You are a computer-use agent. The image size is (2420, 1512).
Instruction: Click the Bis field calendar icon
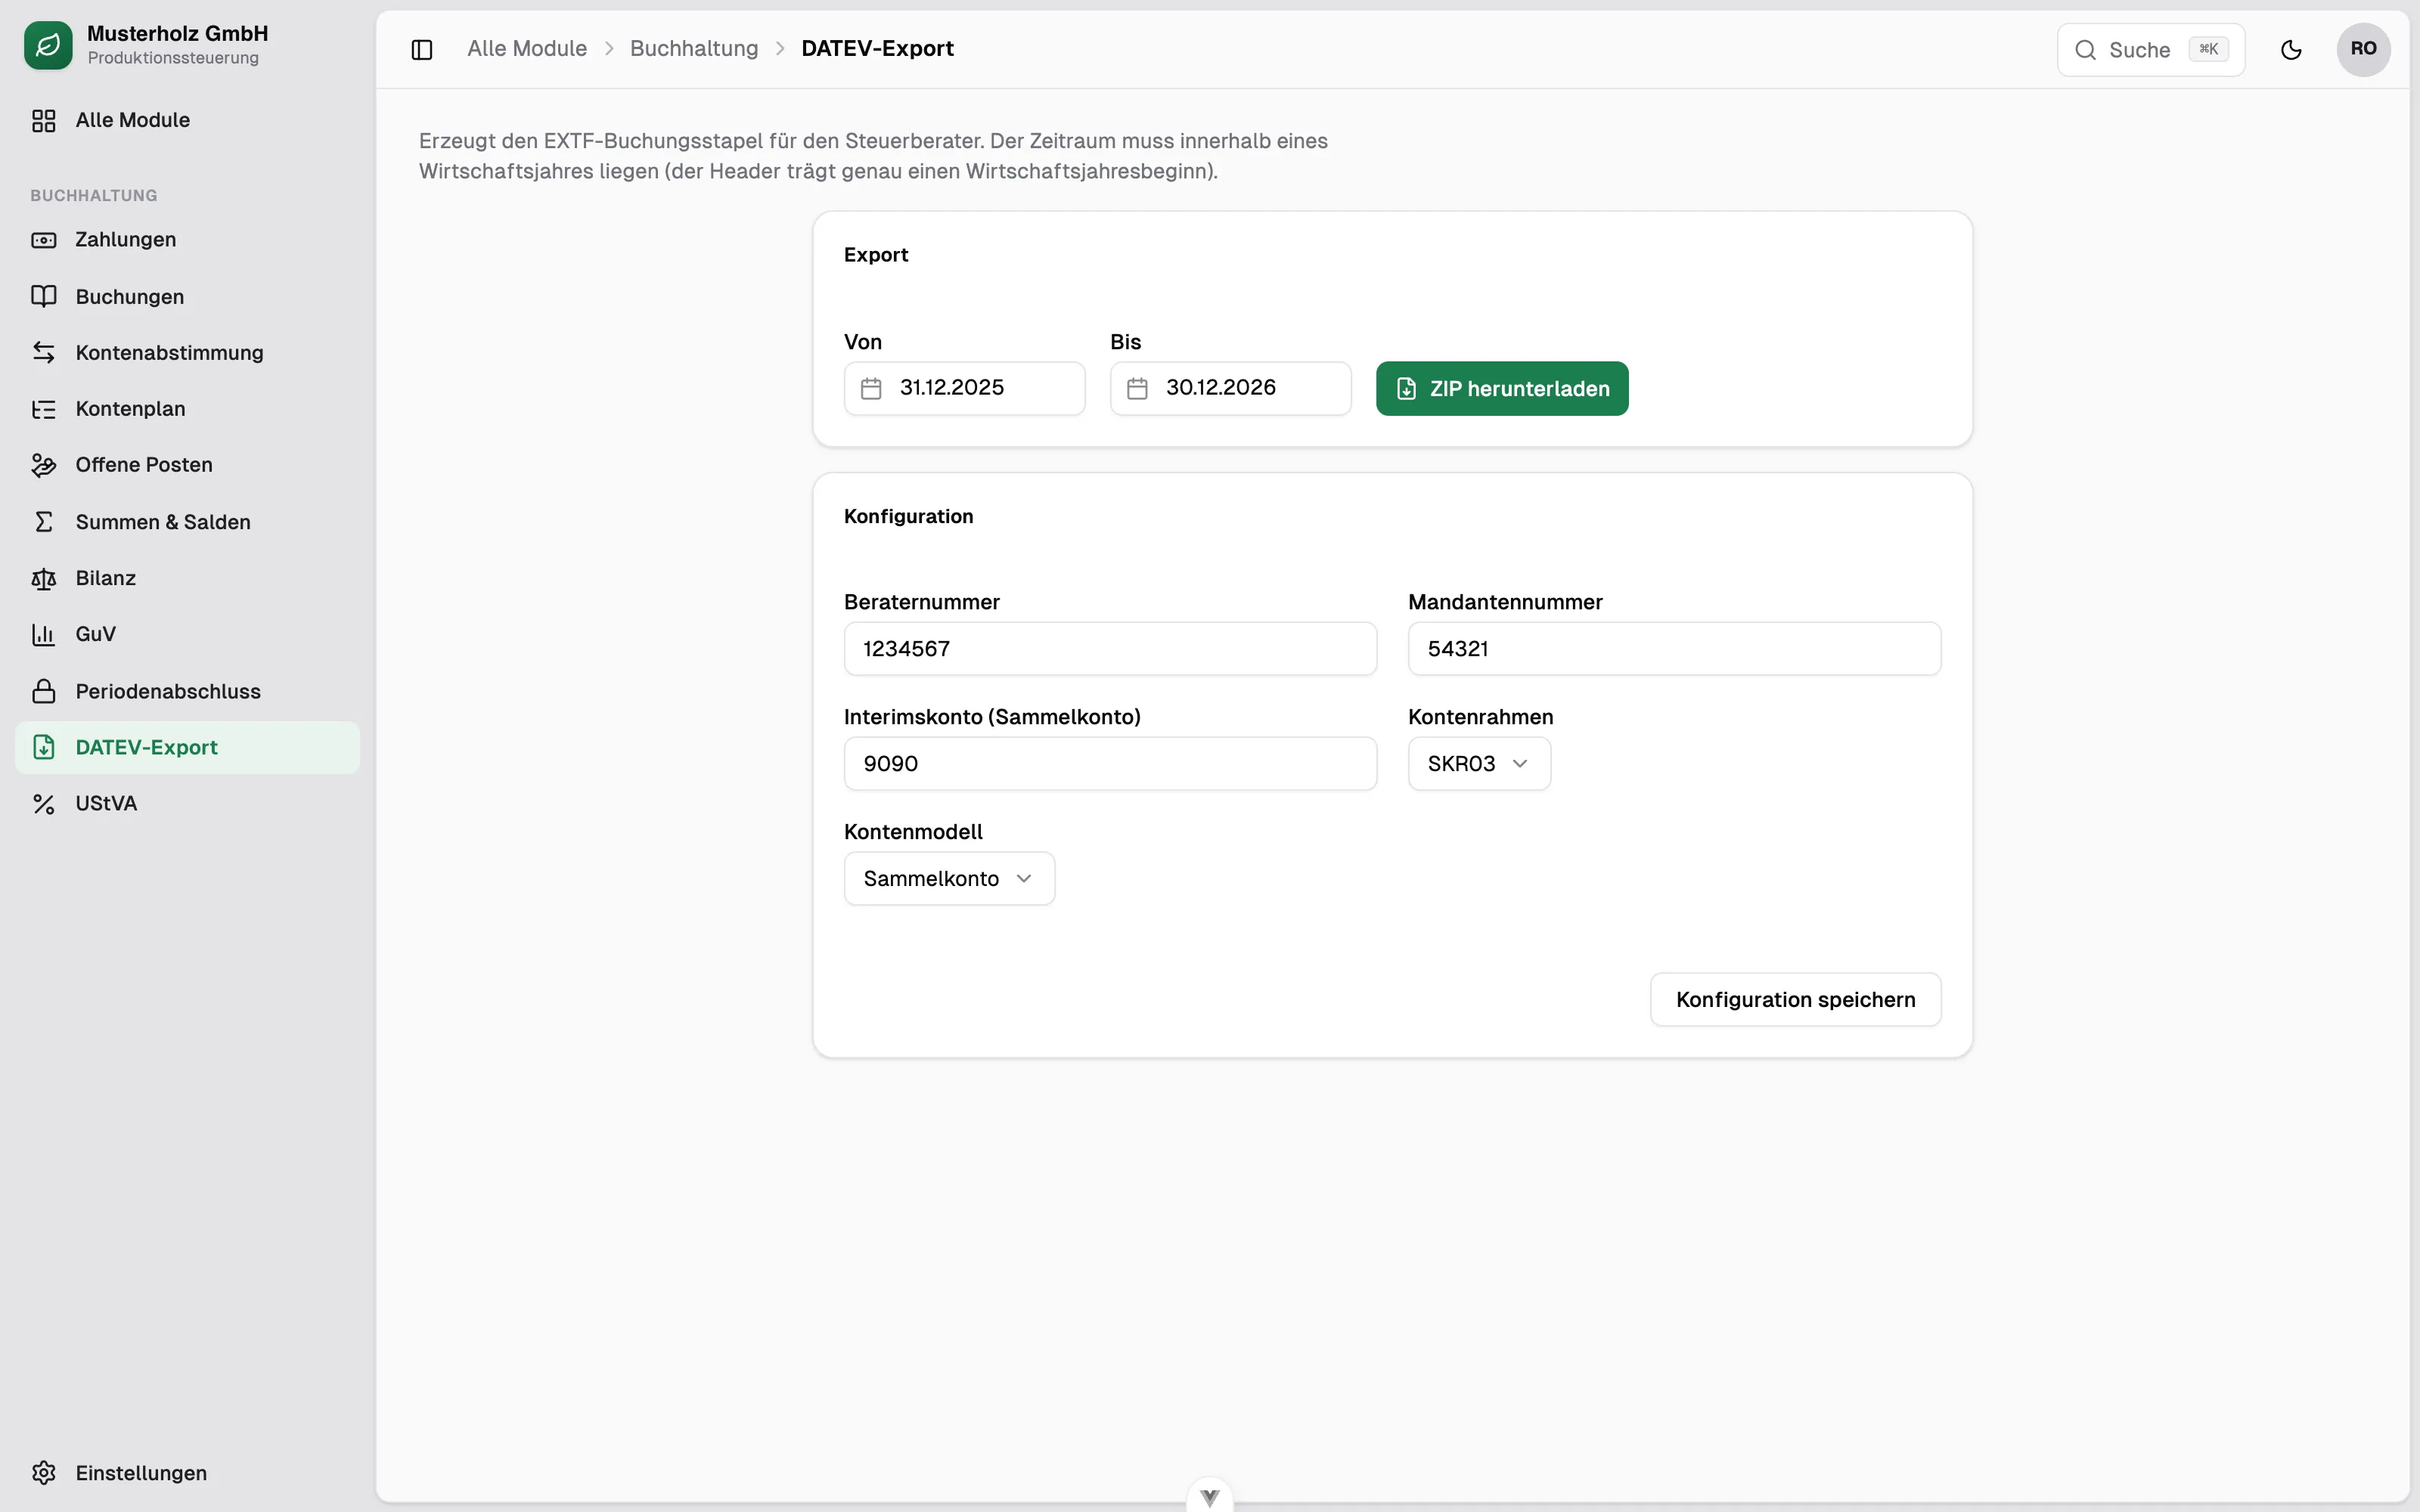tap(1137, 388)
